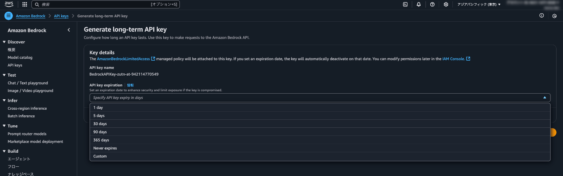Open the settings gear icon
Image resolution: width=563 pixels, height=176 pixels.
[446, 4]
